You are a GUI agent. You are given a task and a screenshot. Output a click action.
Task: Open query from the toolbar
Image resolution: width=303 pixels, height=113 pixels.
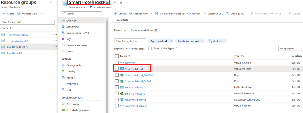(235, 14)
